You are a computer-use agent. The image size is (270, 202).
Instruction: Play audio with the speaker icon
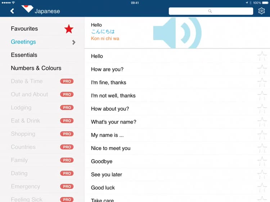177,33
